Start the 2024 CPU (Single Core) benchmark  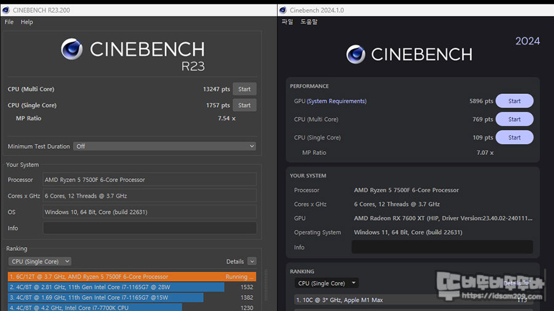point(515,138)
